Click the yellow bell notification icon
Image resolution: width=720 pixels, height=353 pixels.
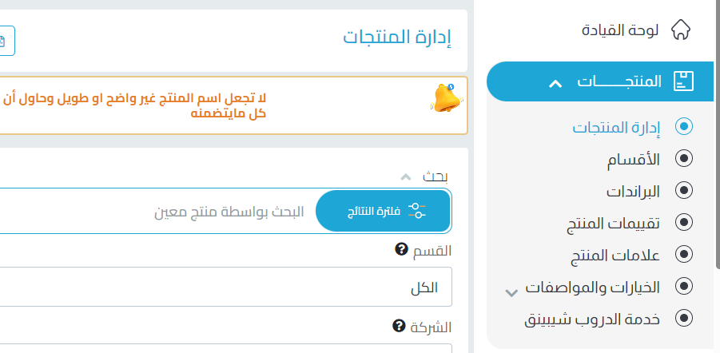click(444, 99)
